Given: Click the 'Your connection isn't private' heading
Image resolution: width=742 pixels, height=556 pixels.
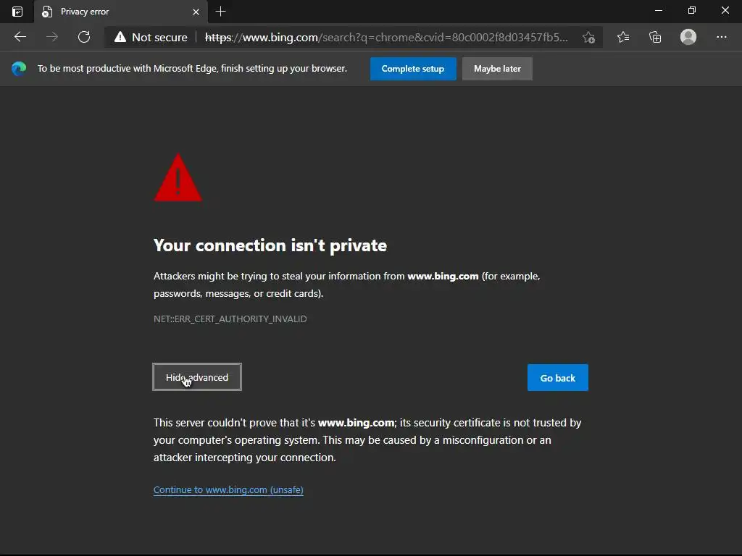Looking at the screenshot, I should pyautogui.click(x=270, y=245).
